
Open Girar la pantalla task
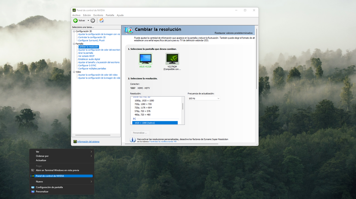click(86, 53)
